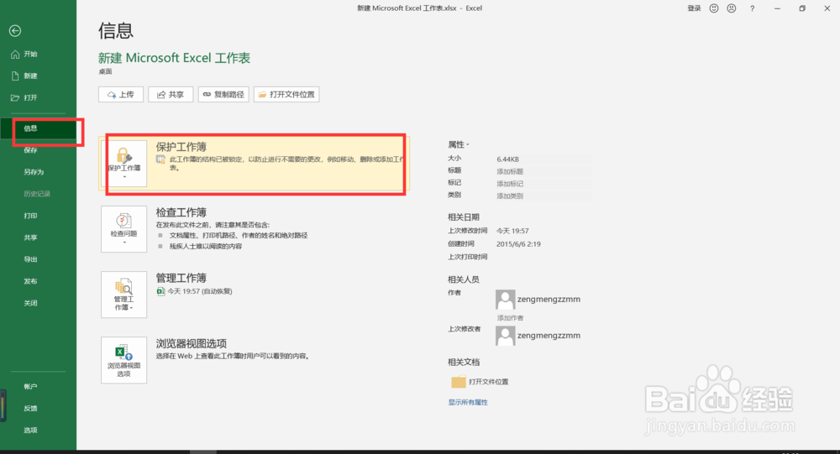The image size is (840, 454).
Task: Click the file size value 6.44KB
Action: click(508, 159)
